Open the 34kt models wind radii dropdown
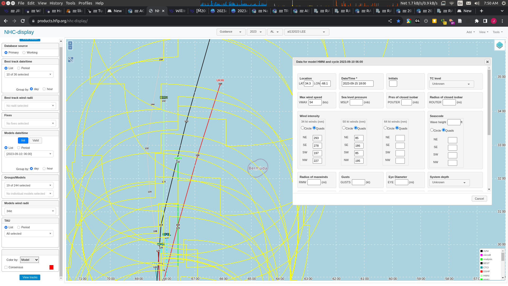 (x=30, y=211)
